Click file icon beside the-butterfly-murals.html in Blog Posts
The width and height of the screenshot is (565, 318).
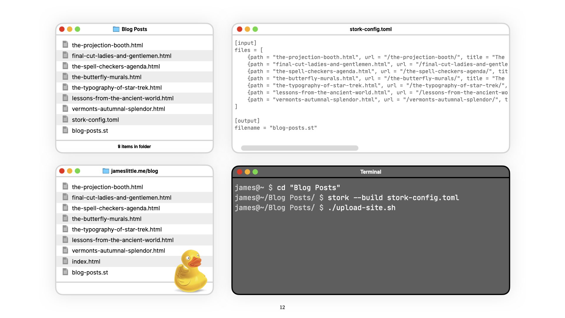(x=65, y=76)
